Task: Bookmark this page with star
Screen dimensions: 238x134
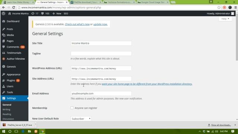Action: coord(219,7)
